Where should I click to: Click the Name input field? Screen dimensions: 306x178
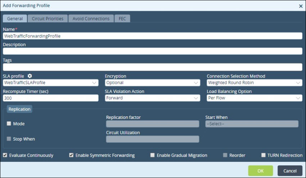coord(153,36)
